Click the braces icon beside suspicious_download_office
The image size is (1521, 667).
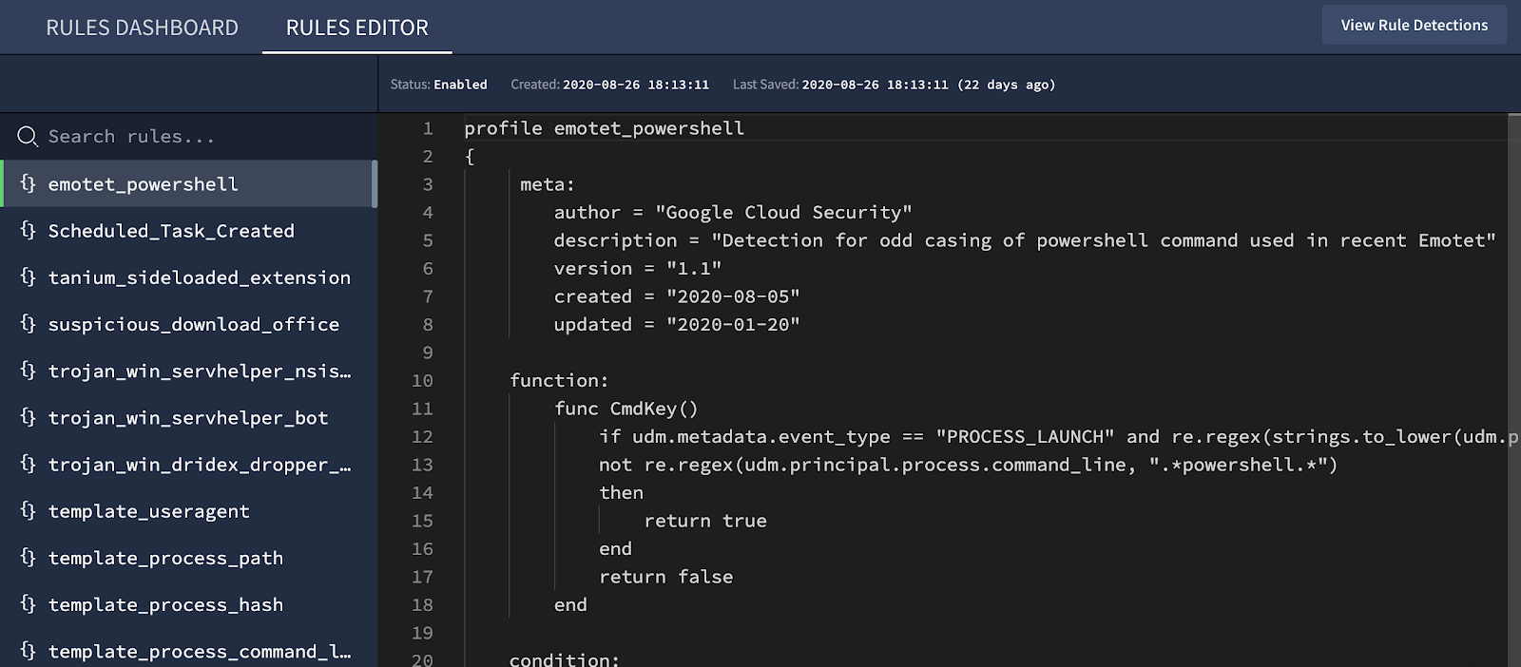[x=28, y=323]
